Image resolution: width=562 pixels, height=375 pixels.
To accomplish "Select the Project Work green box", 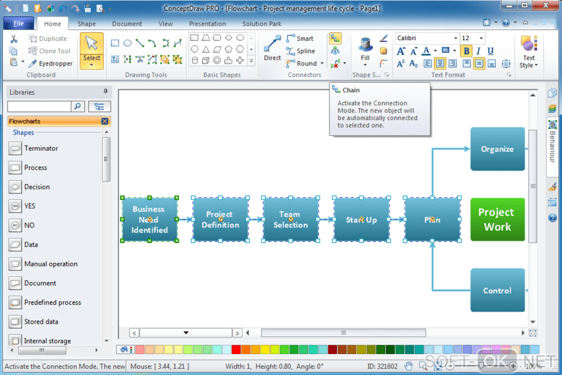I will pyautogui.click(x=498, y=220).
